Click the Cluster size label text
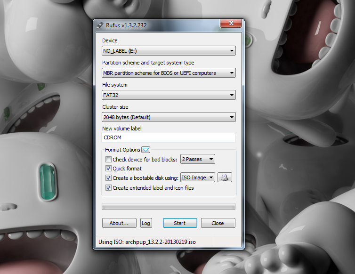355x274 pixels. click(x=115, y=107)
